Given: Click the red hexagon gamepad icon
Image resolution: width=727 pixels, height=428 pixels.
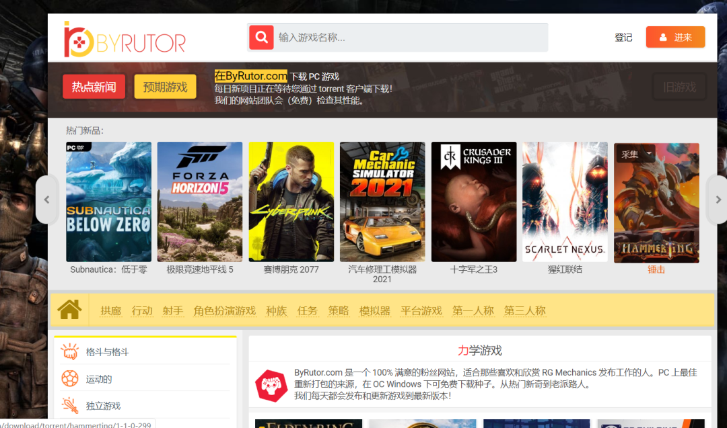Looking at the screenshot, I should pyautogui.click(x=271, y=385).
